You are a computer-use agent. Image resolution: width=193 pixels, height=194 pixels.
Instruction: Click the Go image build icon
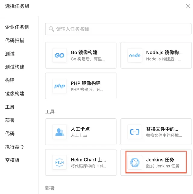59,55
